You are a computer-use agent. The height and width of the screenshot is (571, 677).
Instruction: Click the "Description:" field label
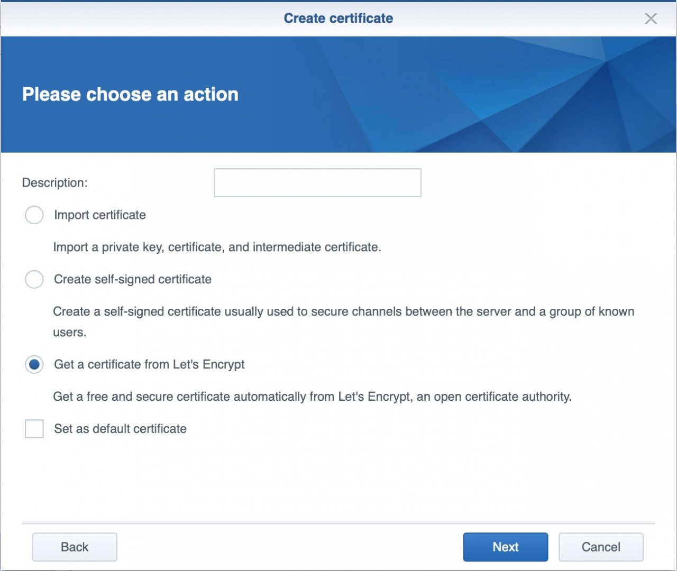point(55,183)
